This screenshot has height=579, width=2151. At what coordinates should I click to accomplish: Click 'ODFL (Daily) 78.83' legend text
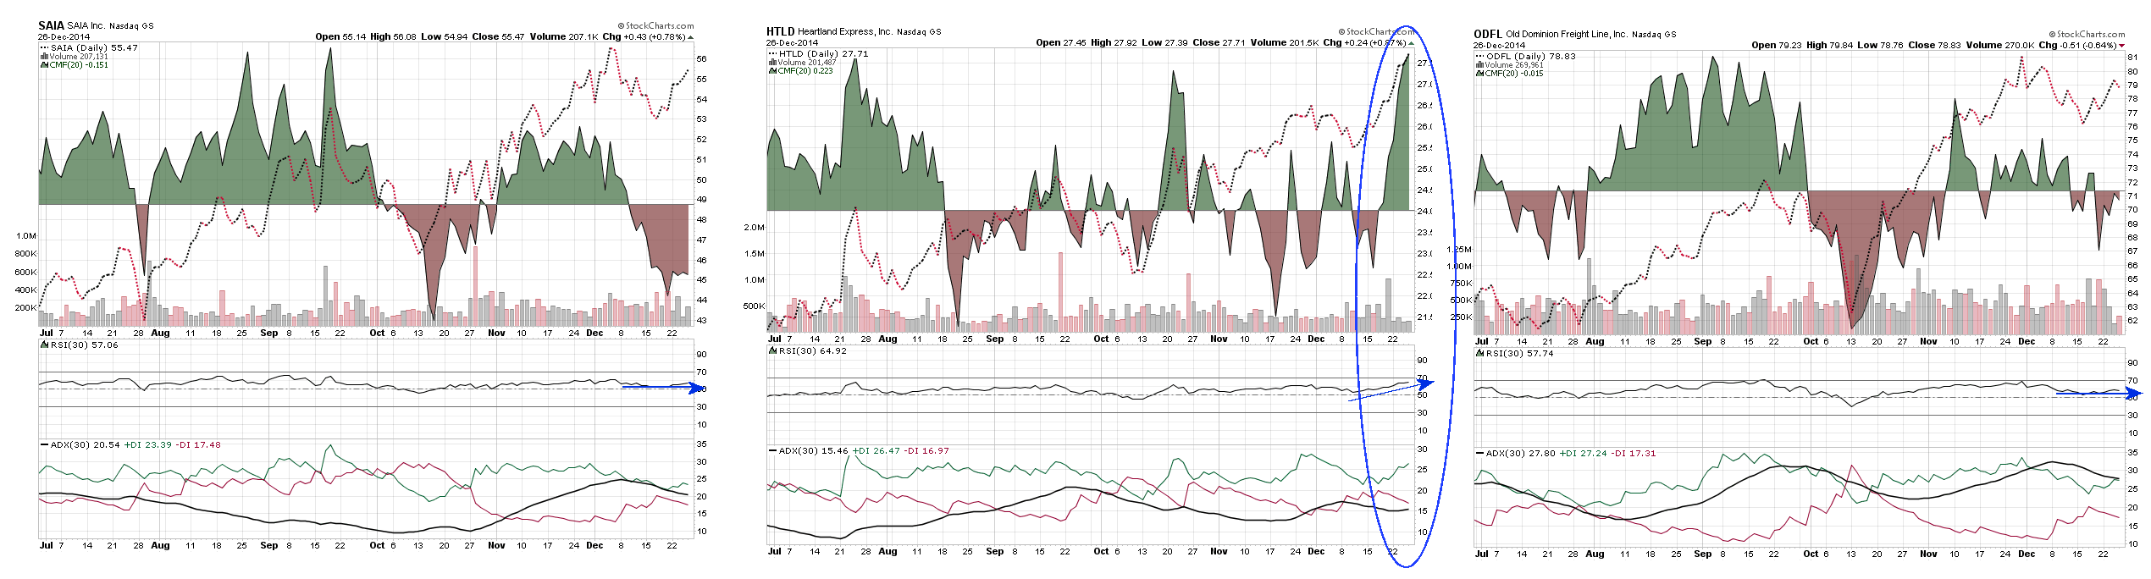(1531, 57)
